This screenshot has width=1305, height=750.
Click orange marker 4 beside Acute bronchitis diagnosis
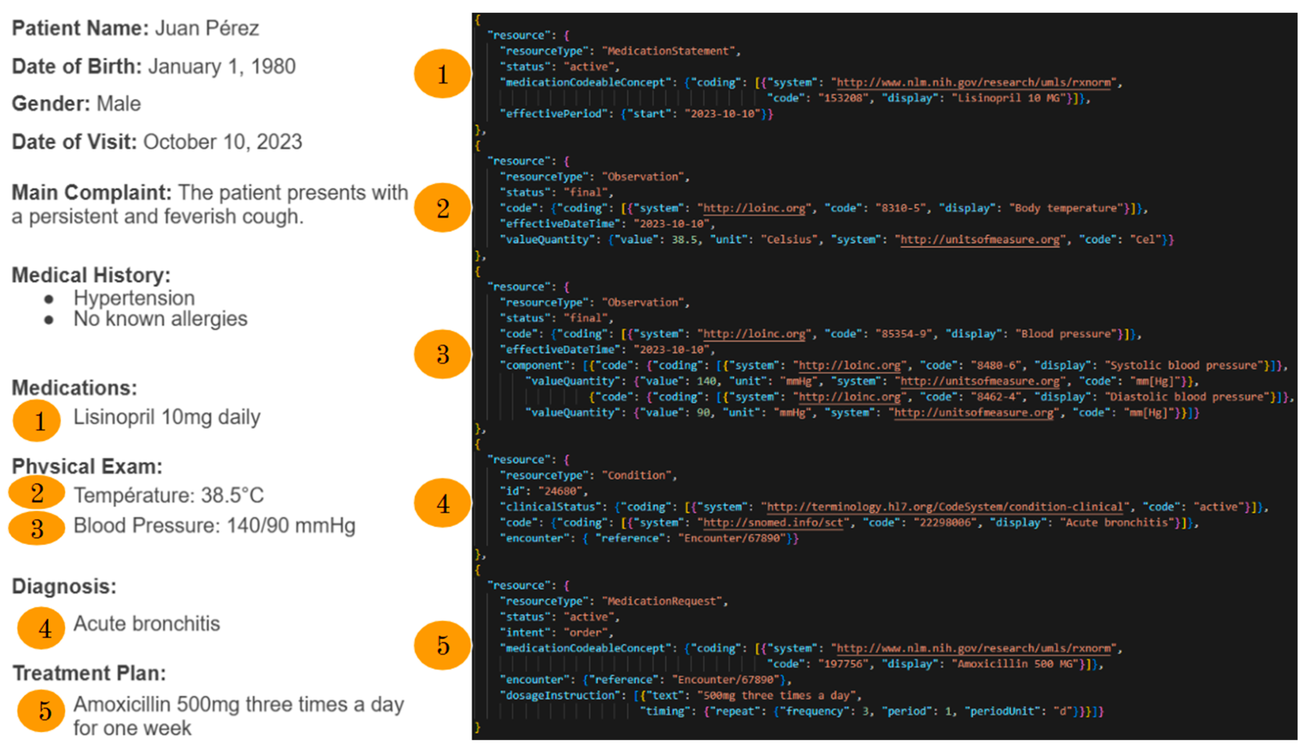pyautogui.click(x=41, y=628)
